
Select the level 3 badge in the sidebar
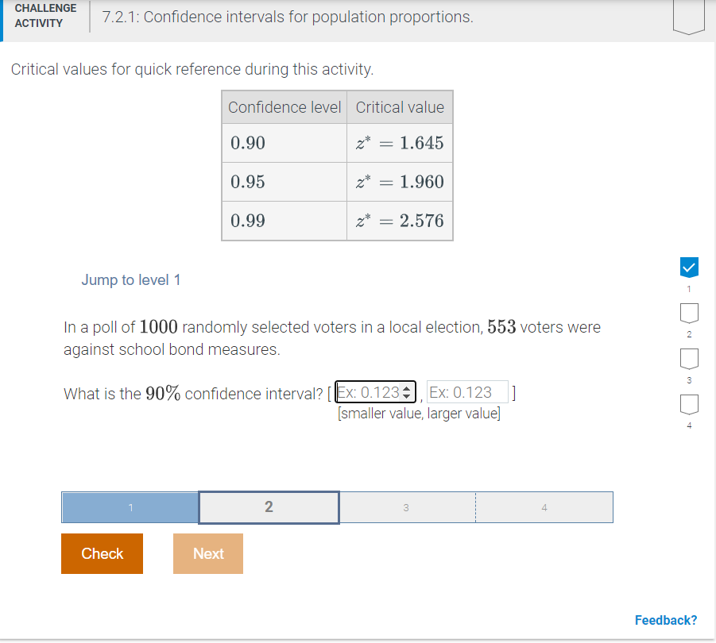tap(688, 358)
